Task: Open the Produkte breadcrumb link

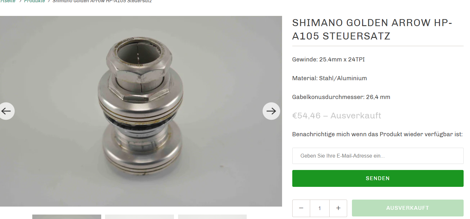Action: coord(34,1)
